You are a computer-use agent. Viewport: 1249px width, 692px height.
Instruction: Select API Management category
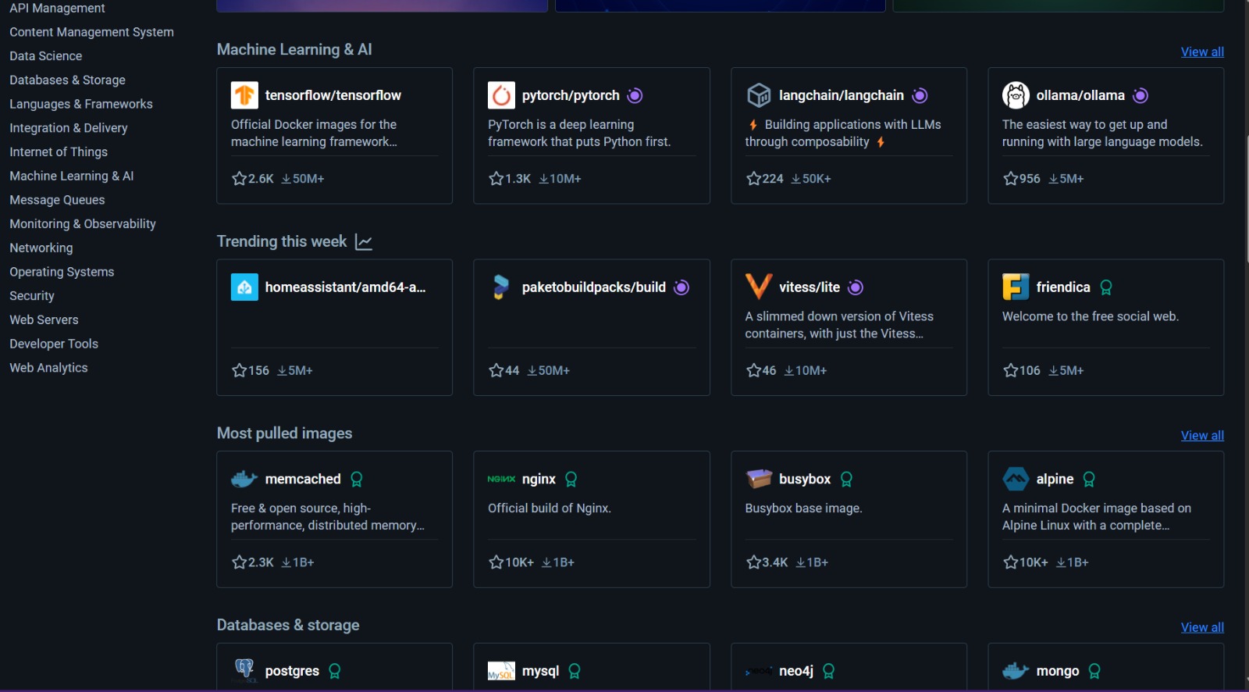57,8
